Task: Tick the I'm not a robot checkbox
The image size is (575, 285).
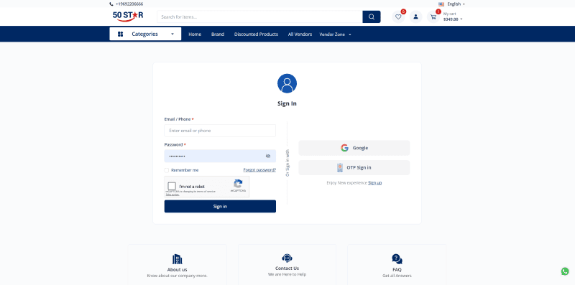Action: (172, 186)
